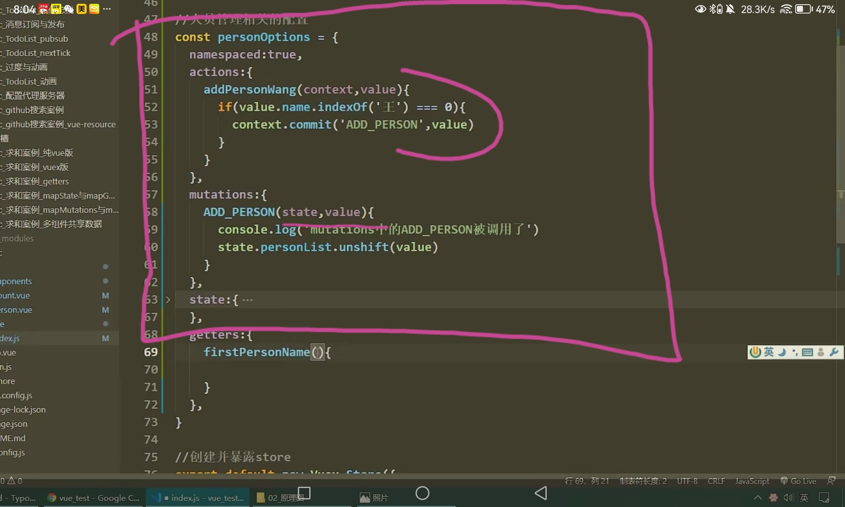The height and width of the screenshot is (507, 845).
Task: Switch to the Google Chrome vue_test taskbar window
Action: pyautogui.click(x=93, y=498)
